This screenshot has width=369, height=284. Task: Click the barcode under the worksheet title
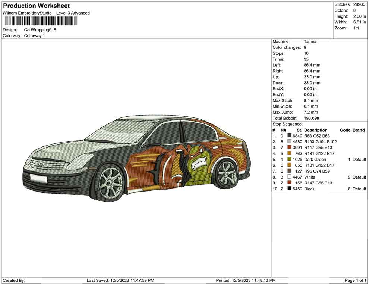[40, 21]
